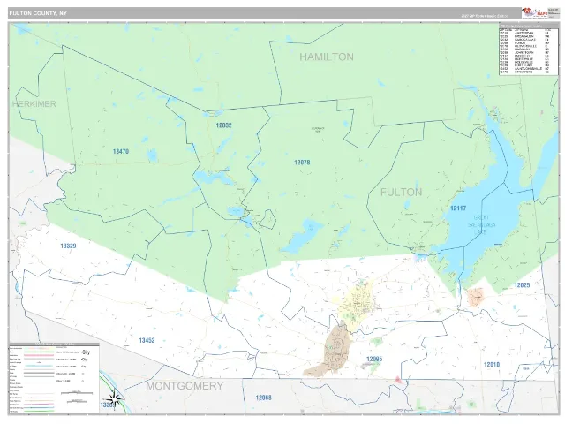The image size is (565, 424).
Task: Click the FULTON county label
Action: click(x=401, y=193)
